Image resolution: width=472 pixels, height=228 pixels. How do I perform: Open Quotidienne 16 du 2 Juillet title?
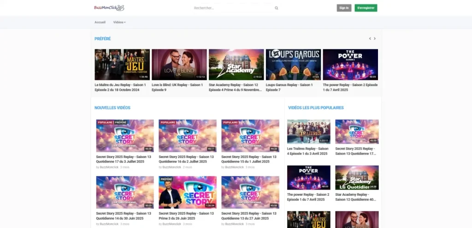tap(186, 159)
